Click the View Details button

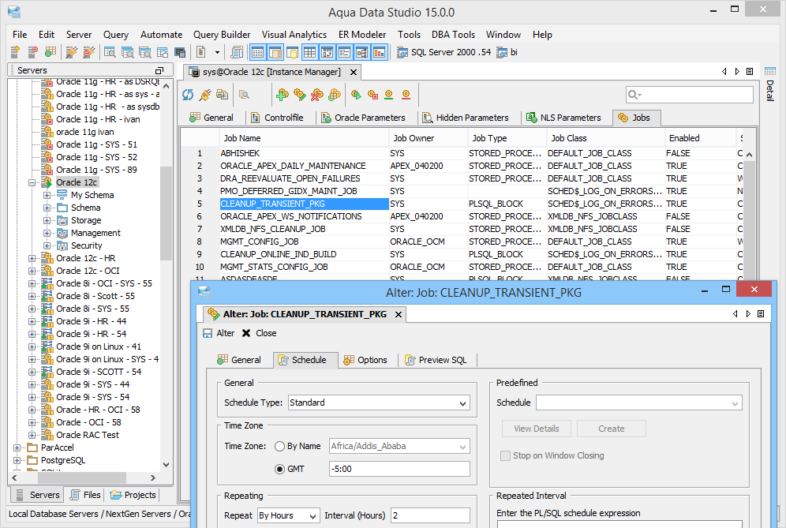pos(537,429)
